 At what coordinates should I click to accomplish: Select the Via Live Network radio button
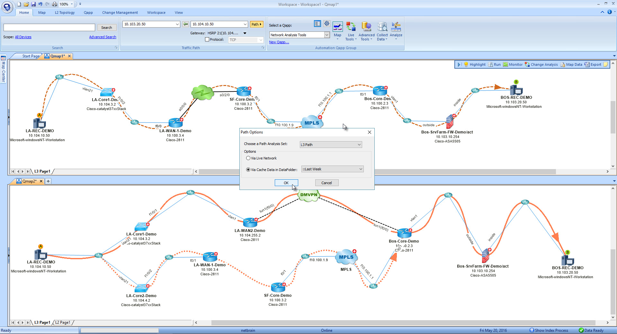coord(248,158)
